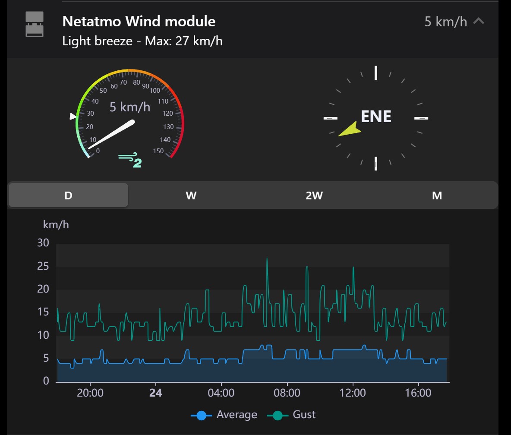
Task: Click the 12:00 time axis label
Action: [353, 393]
